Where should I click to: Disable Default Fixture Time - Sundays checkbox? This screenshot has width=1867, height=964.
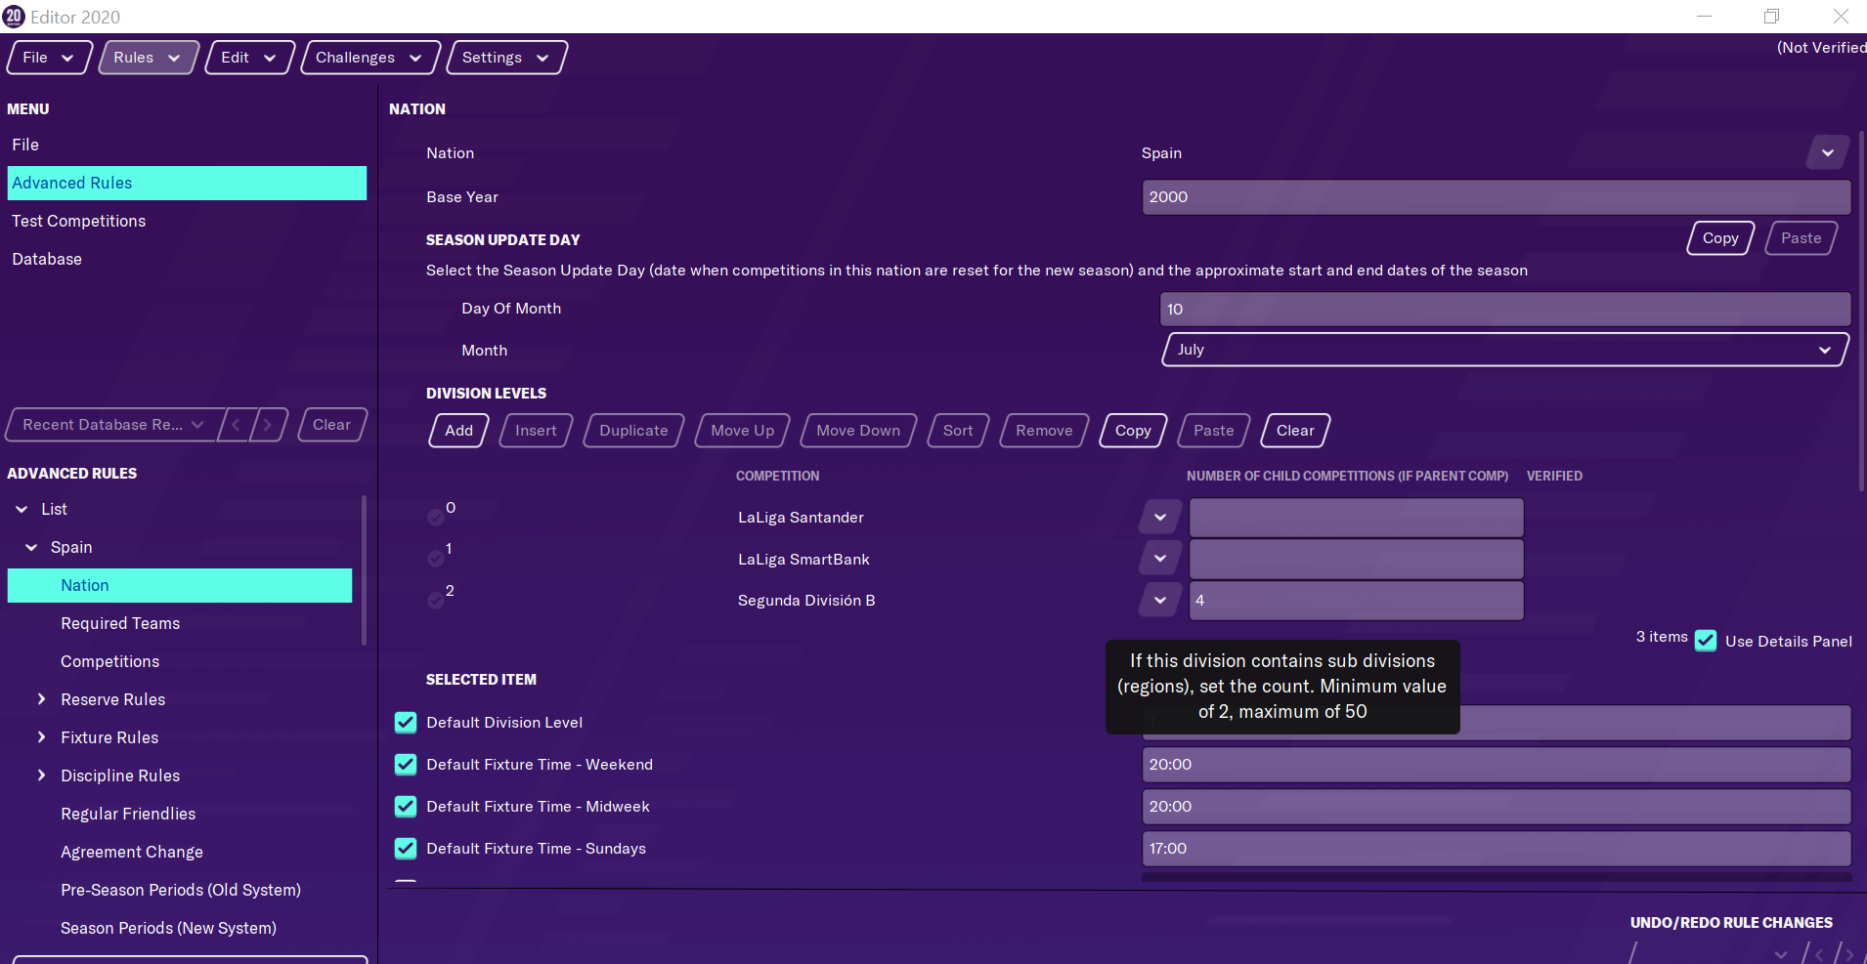pos(406,849)
